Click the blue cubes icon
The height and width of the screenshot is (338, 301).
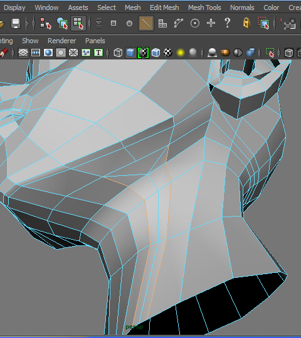pos(250,53)
